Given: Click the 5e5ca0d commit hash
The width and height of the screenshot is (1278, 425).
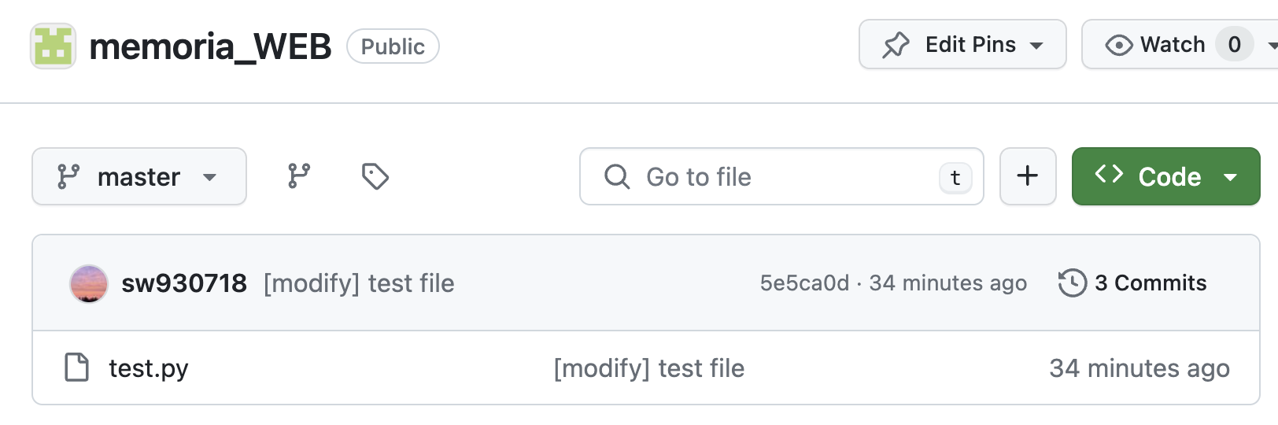Looking at the screenshot, I should [x=804, y=283].
